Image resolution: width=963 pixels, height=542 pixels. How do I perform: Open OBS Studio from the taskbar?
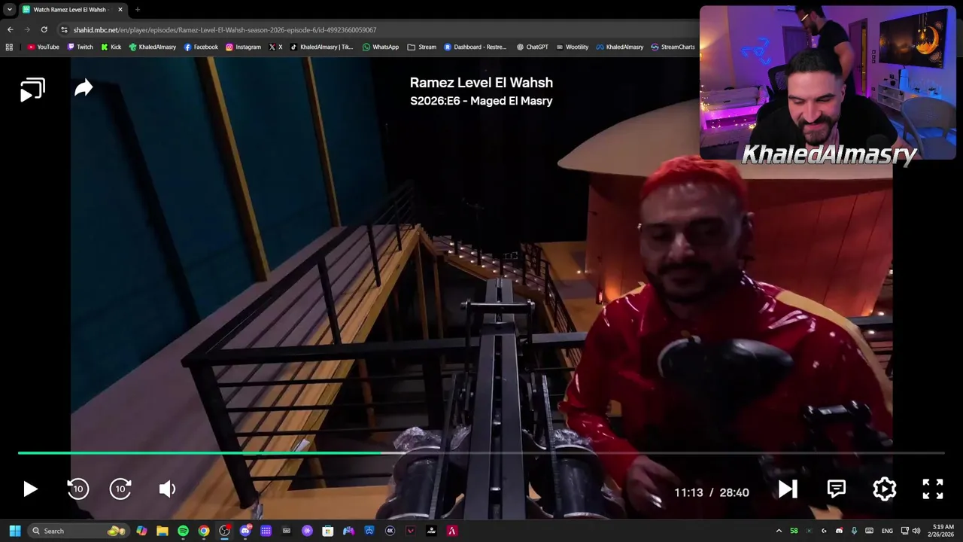224,531
